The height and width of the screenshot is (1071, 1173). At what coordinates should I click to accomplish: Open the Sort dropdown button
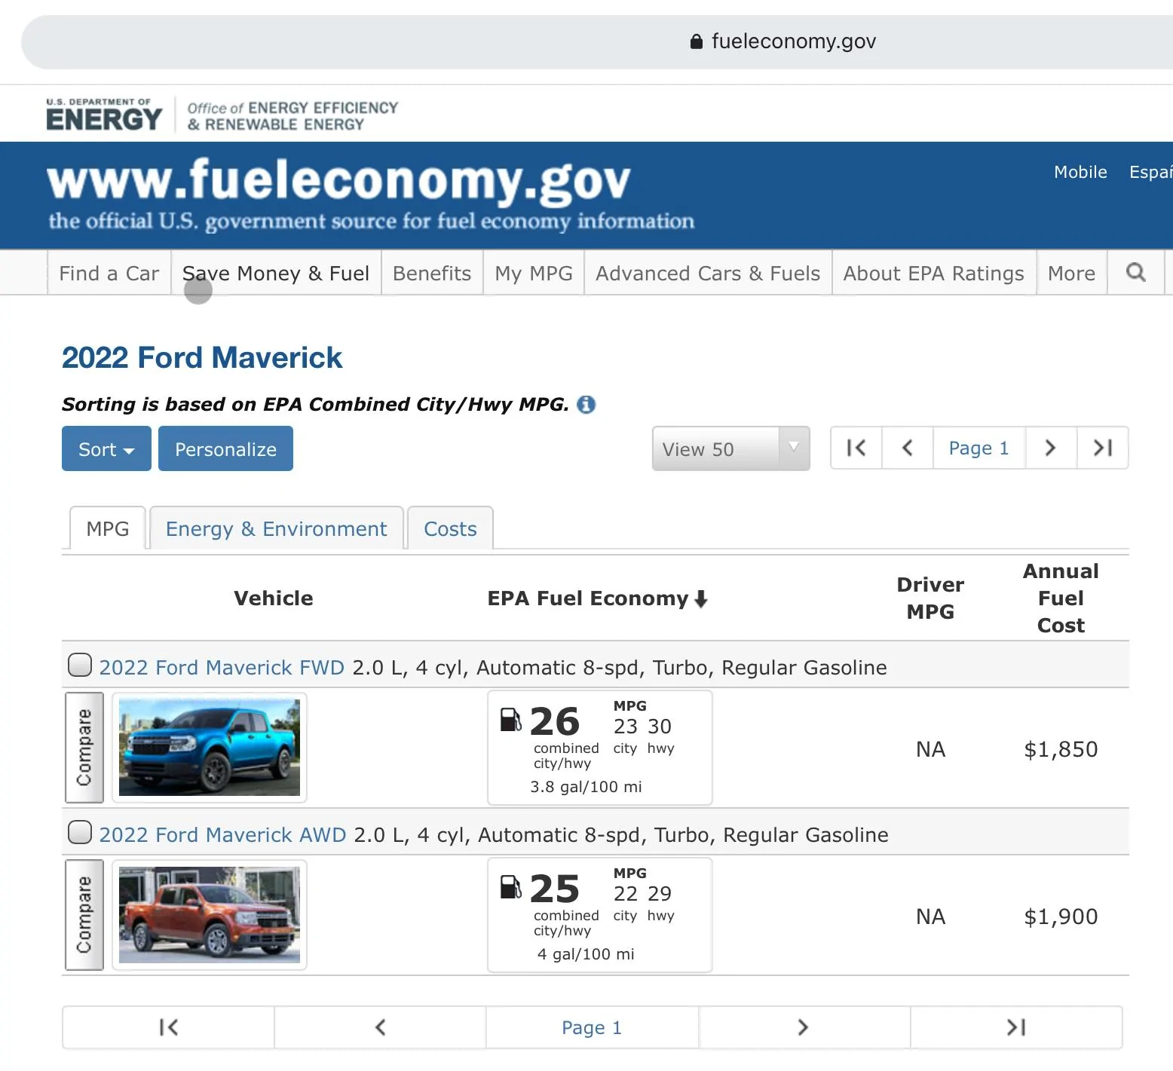tap(106, 448)
